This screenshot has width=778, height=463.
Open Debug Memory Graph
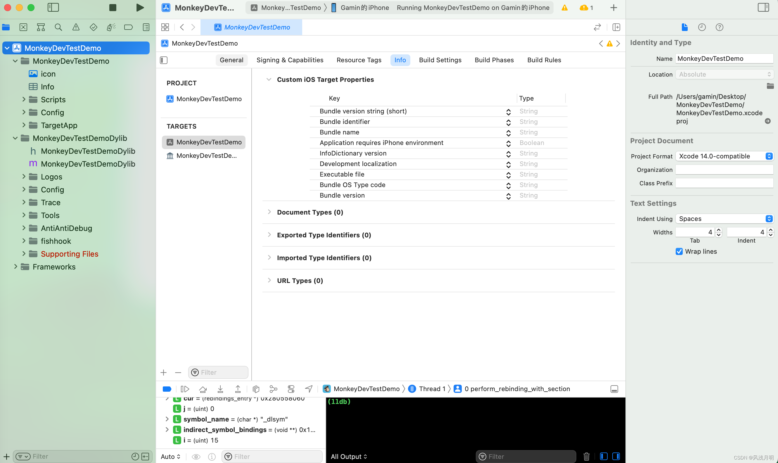273,389
